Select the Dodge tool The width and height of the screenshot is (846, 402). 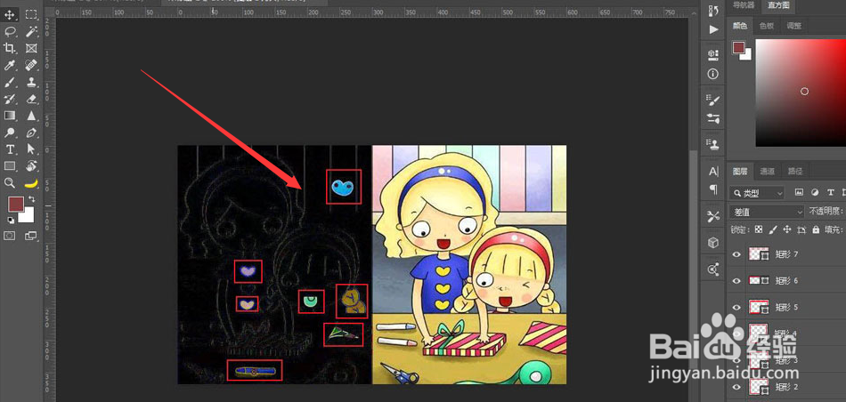(10, 132)
